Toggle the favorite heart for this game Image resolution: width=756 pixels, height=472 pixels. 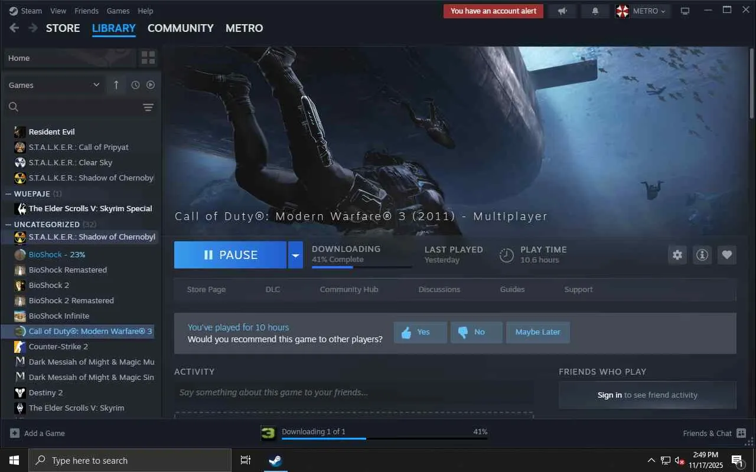click(727, 255)
